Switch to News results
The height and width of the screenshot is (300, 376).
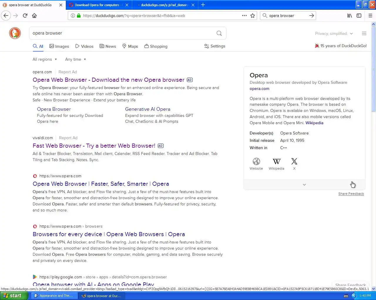108,46
